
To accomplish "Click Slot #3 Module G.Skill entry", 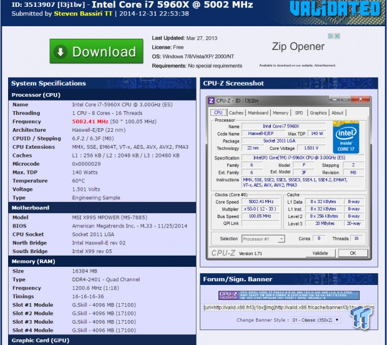I will pyautogui.click(x=104, y=322).
